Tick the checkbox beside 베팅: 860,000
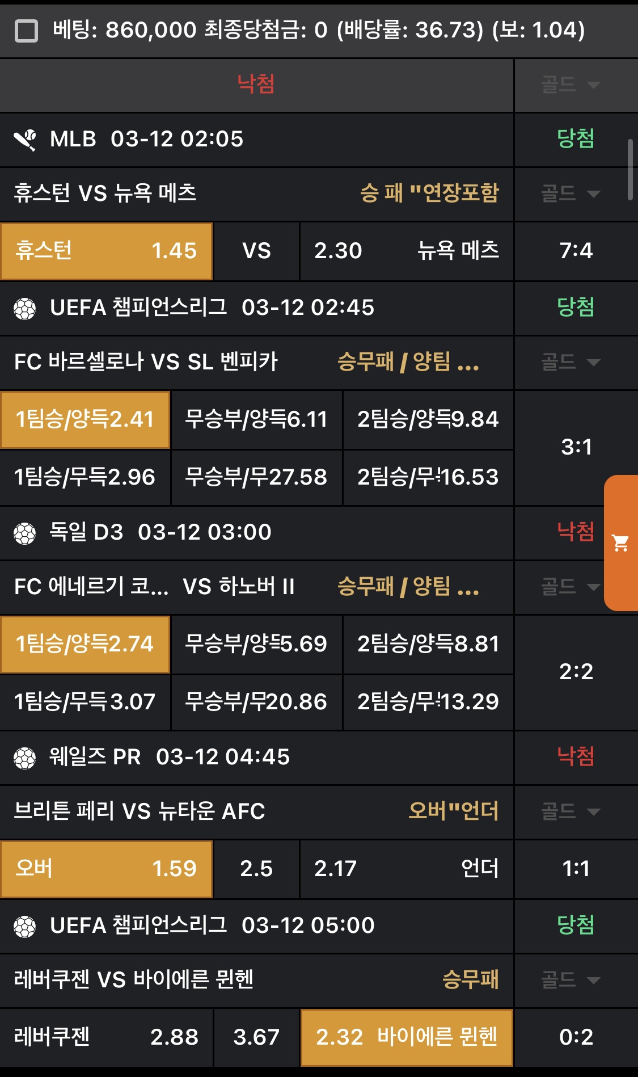Screen dimensions: 638x1077 pos(26,31)
